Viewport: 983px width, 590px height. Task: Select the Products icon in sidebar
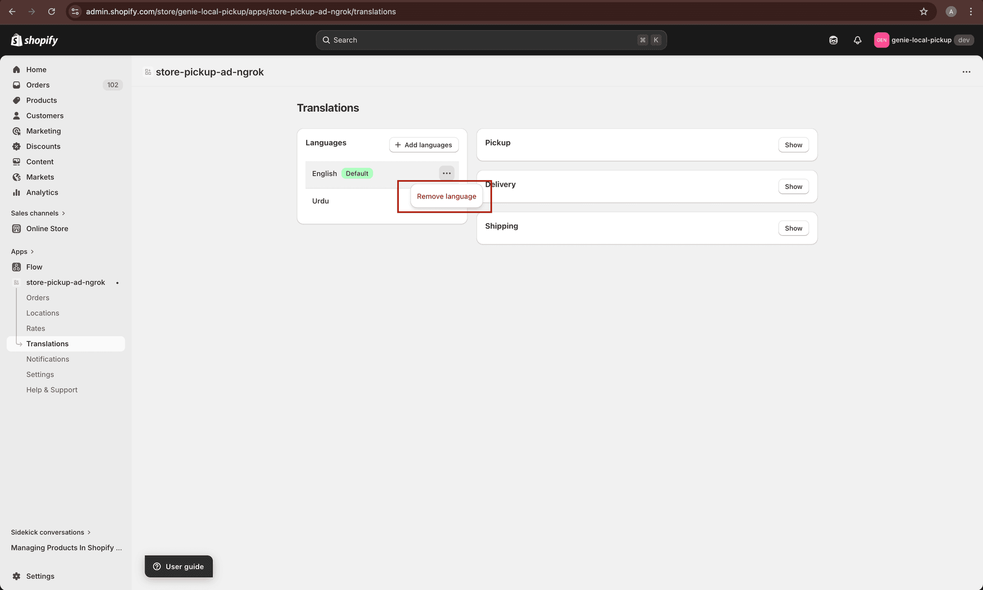pos(17,100)
